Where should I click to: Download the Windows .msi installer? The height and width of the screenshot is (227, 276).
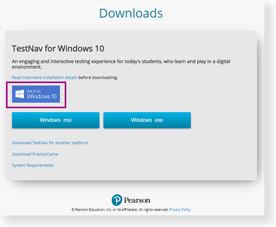[56, 120]
